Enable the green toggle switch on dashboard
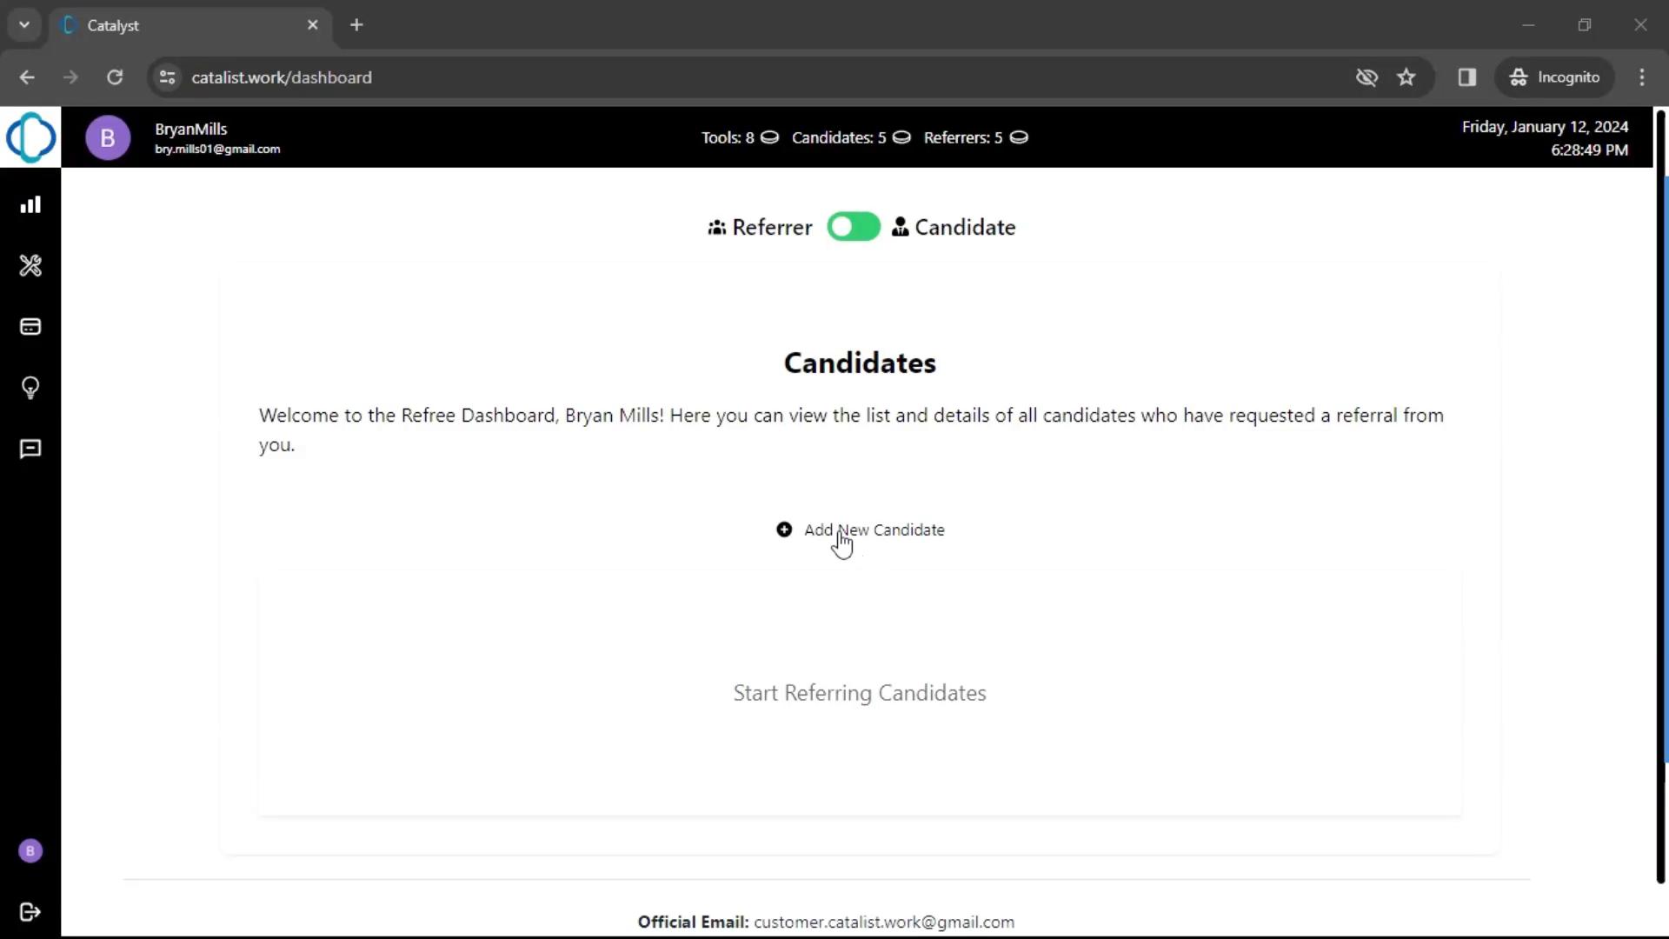This screenshot has height=939, width=1669. [x=854, y=226]
